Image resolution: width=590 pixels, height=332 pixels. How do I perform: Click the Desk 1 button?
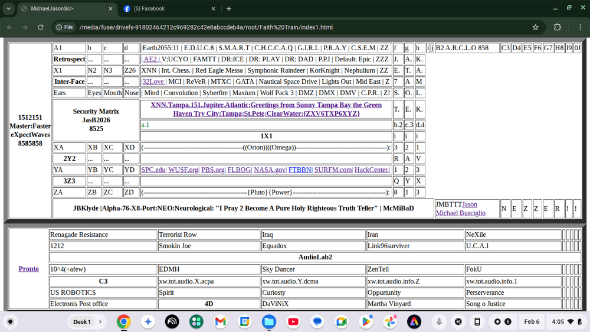(x=82, y=322)
